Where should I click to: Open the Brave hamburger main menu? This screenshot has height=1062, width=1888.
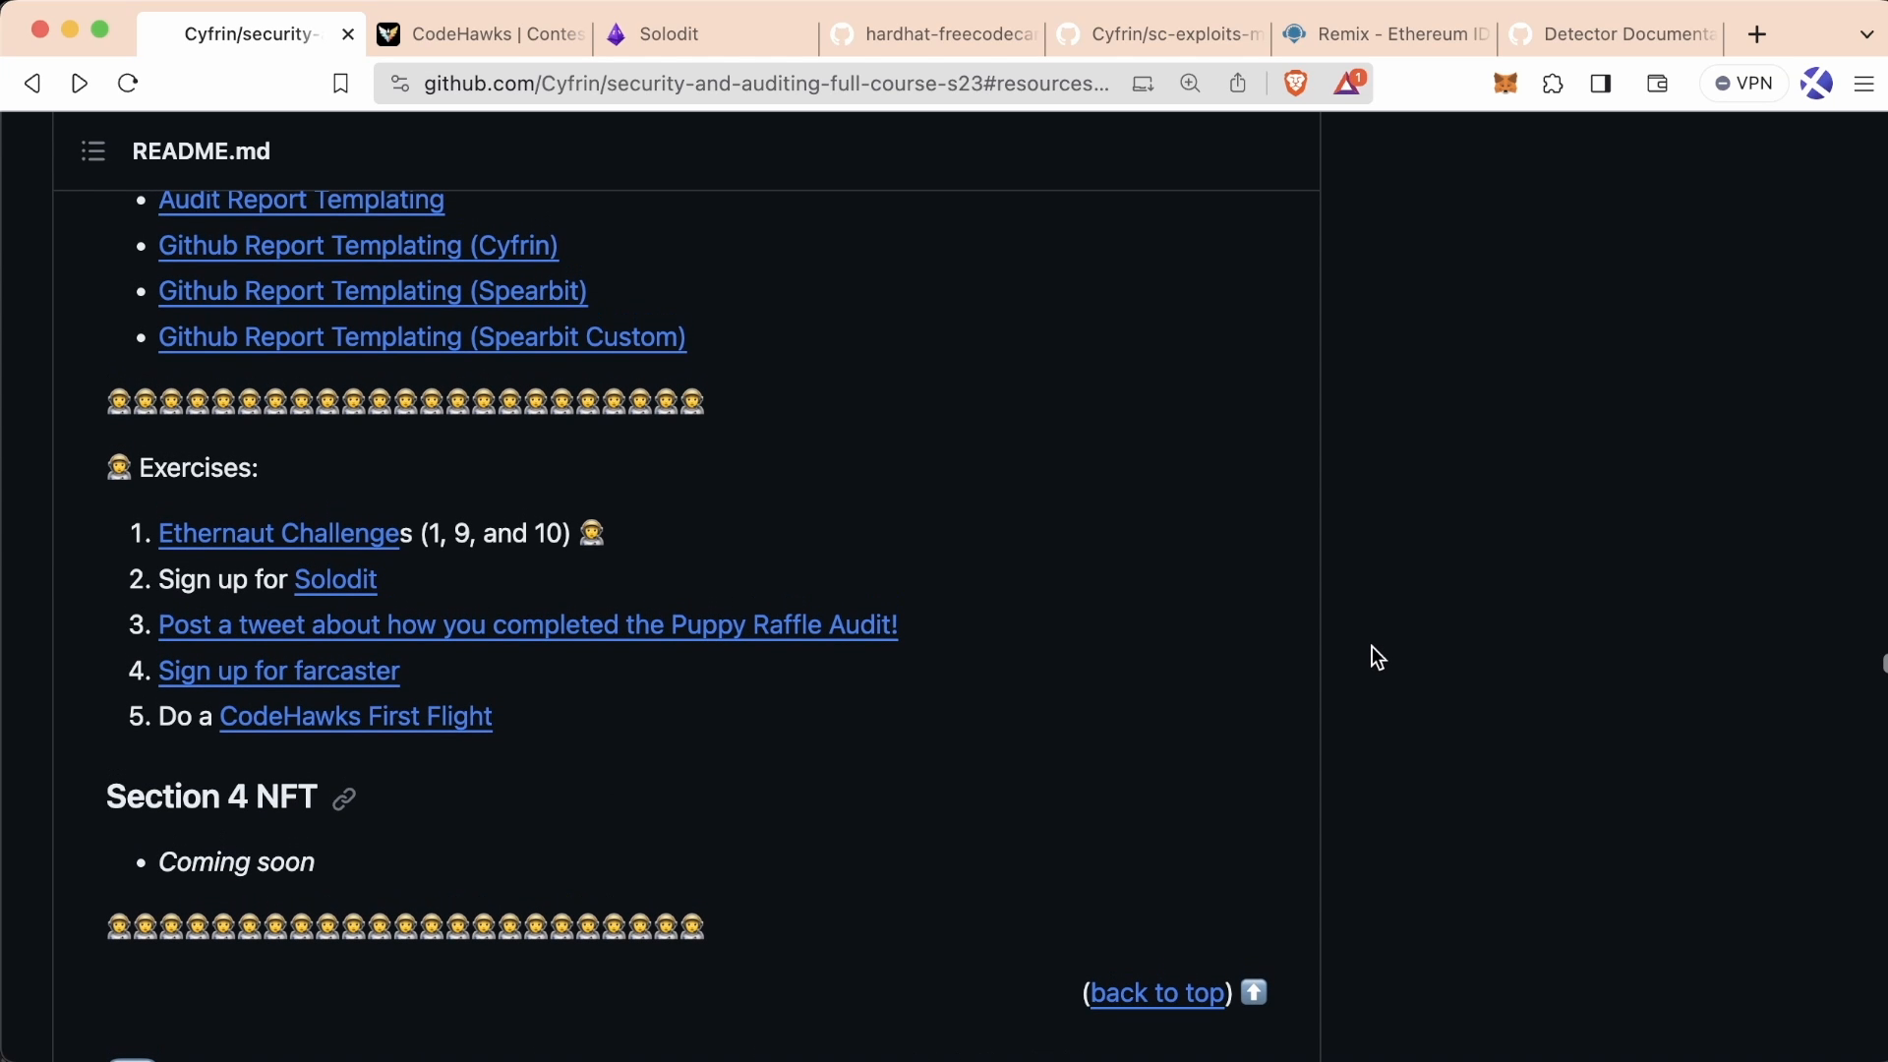pos(1863,84)
